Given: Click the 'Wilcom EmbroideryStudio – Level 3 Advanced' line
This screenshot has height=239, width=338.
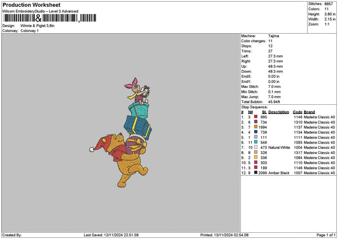Looking at the screenshot, I should [x=40, y=11].
